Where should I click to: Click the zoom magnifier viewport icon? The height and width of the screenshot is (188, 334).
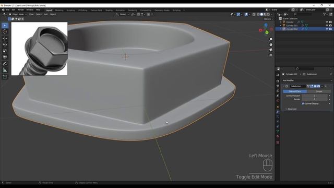[271, 40]
